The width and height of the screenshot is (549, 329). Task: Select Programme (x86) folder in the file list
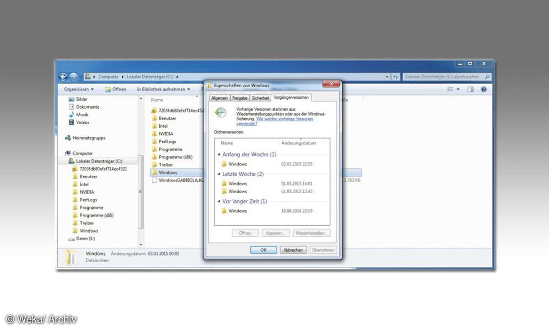coord(173,157)
